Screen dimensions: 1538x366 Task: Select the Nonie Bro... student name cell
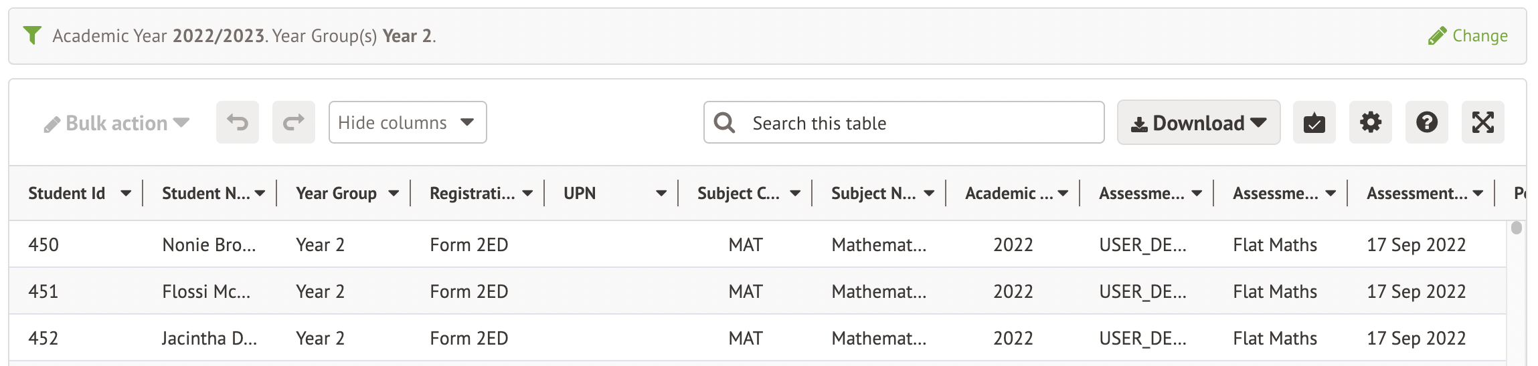point(209,244)
